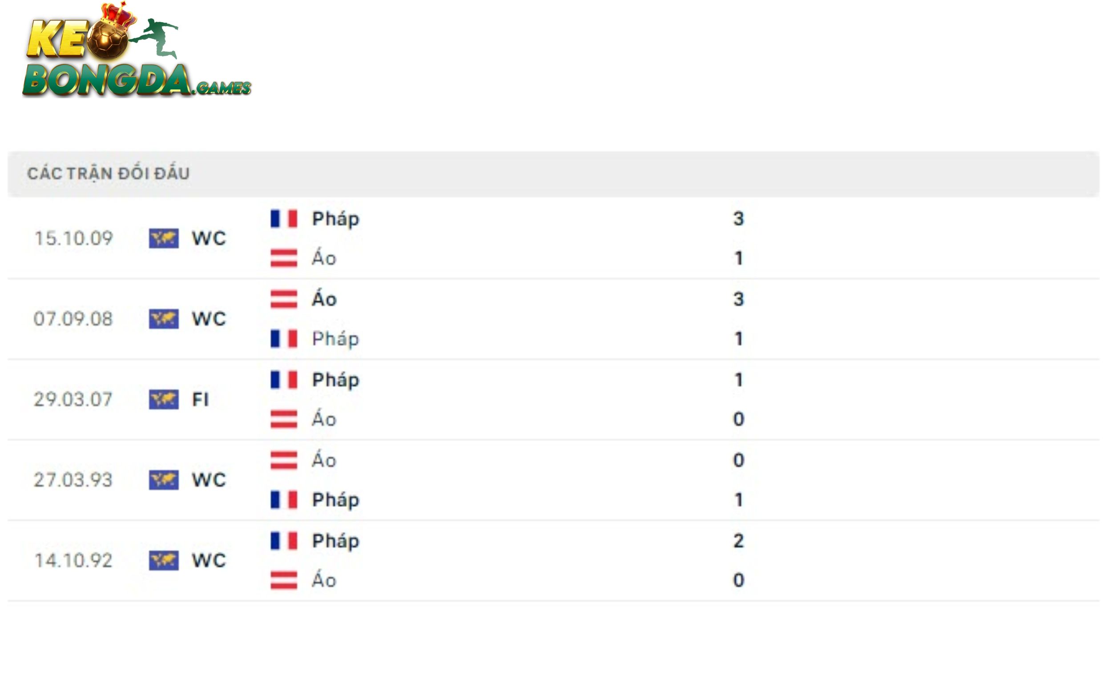Screen dimensions: 1112x695
Task: Select Áo team name in 27.03.93 match
Action: coord(324,461)
